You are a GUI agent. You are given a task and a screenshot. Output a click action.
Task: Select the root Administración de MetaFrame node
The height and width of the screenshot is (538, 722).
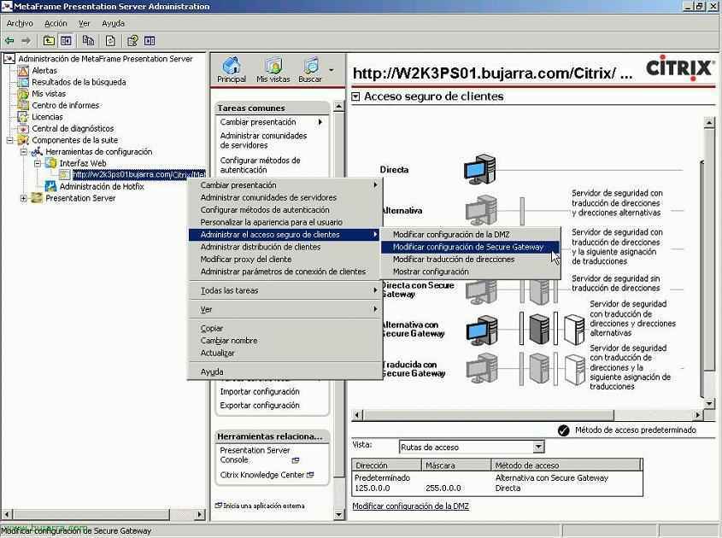coord(105,59)
